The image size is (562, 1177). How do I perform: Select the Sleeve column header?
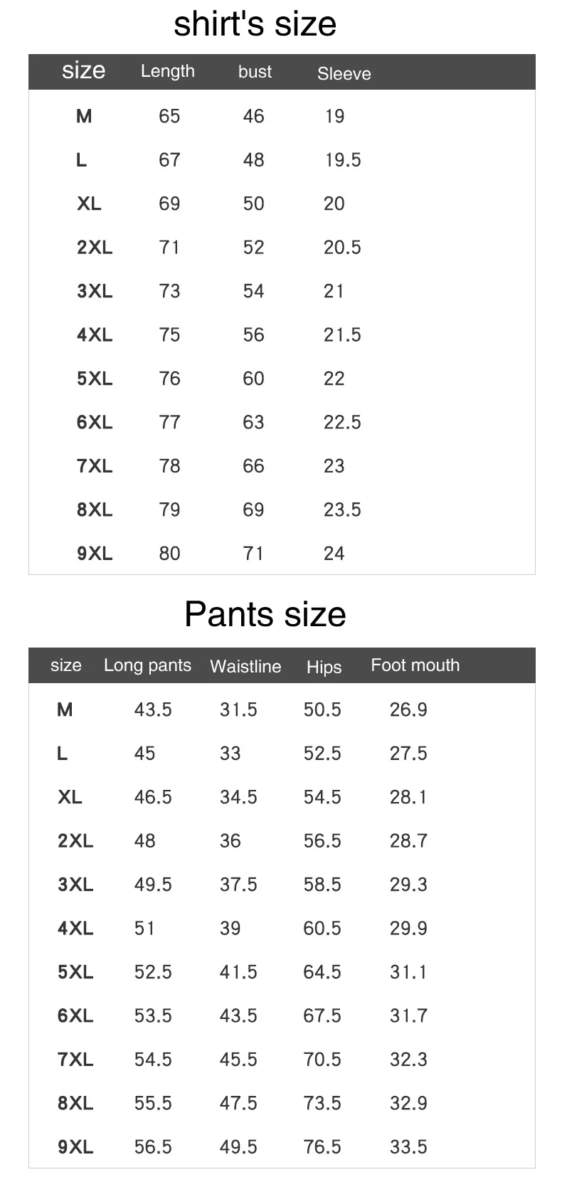(x=344, y=73)
